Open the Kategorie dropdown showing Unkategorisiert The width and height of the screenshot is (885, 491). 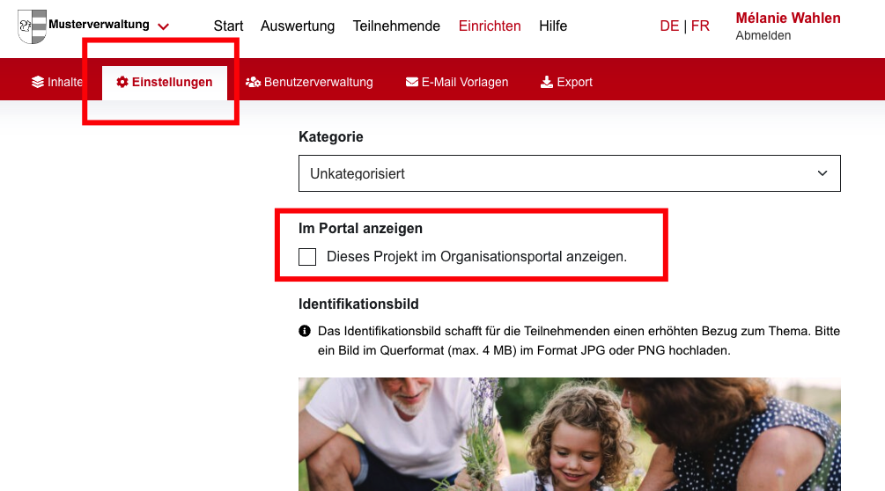(x=570, y=173)
